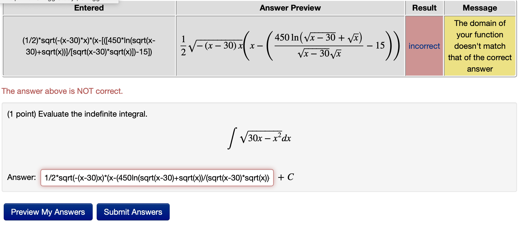523x227 pixels.
Task: Click the Submit Answers button
Action: pos(133,212)
